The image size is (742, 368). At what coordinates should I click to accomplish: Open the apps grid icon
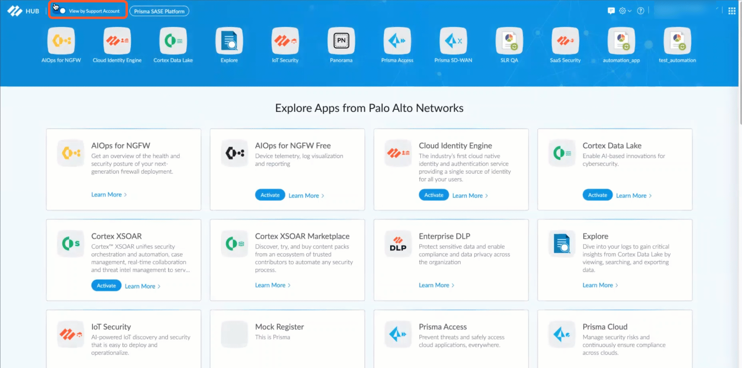732,11
